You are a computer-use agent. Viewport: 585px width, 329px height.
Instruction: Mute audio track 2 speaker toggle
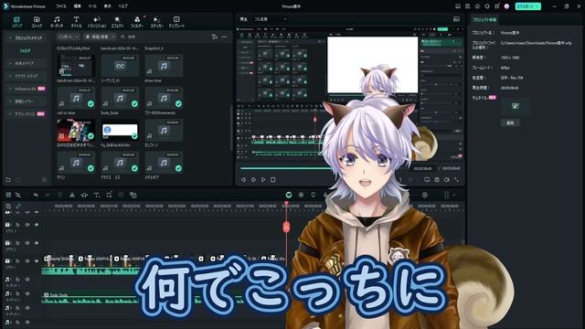pos(27,293)
